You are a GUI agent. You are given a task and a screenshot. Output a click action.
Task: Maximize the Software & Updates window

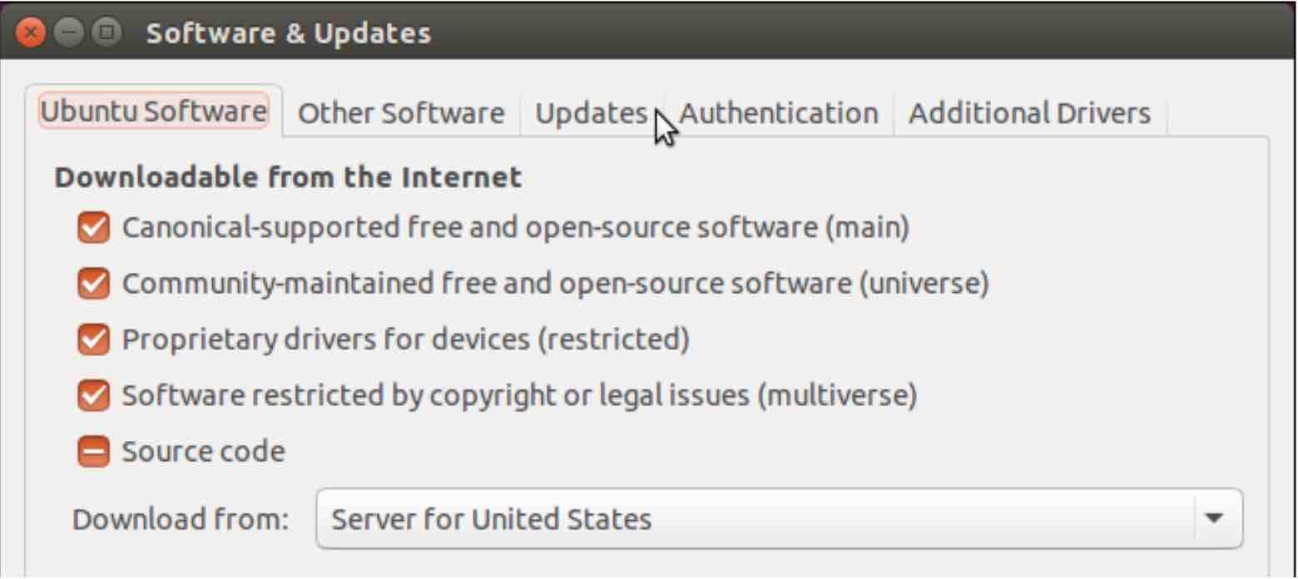105,34
